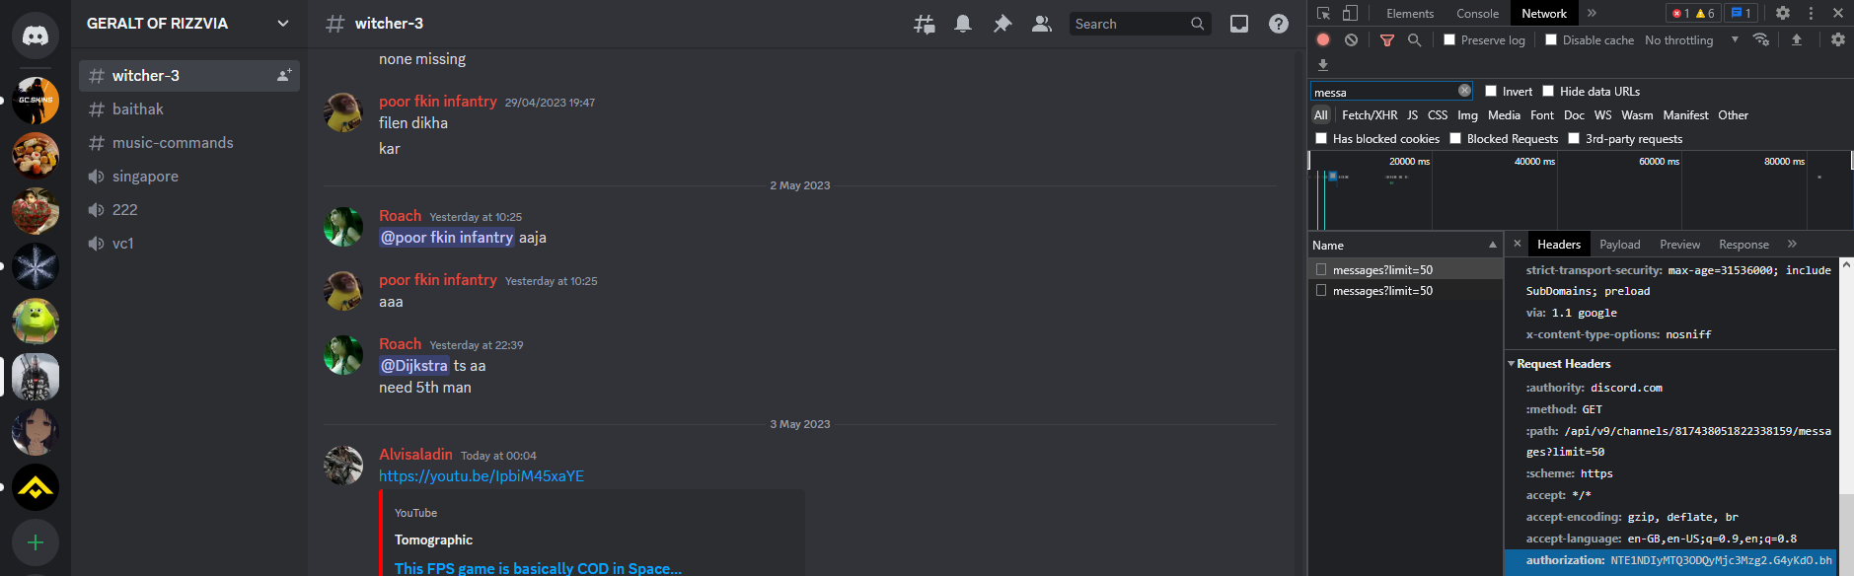Image resolution: width=1854 pixels, height=576 pixels.
Task: Toggle the network filter funnel
Action: 1387,39
